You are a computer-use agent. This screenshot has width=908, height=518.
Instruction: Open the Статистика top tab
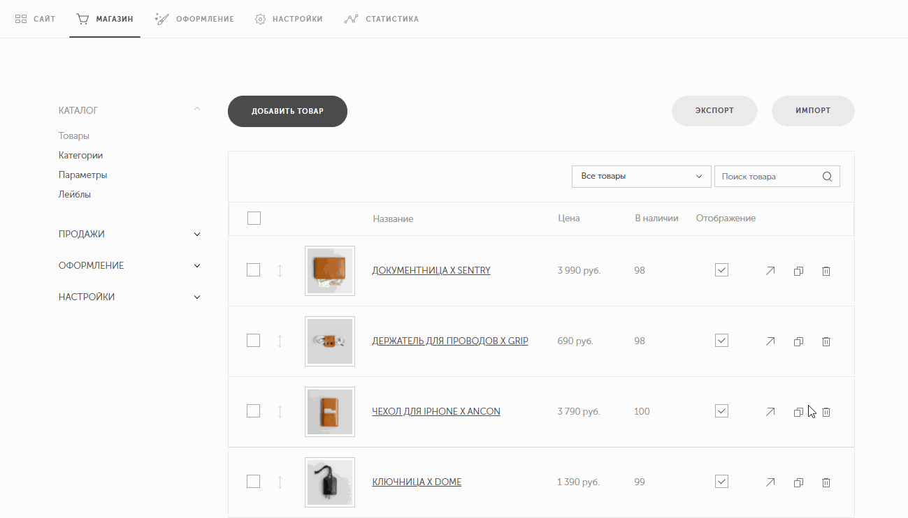[x=382, y=19]
